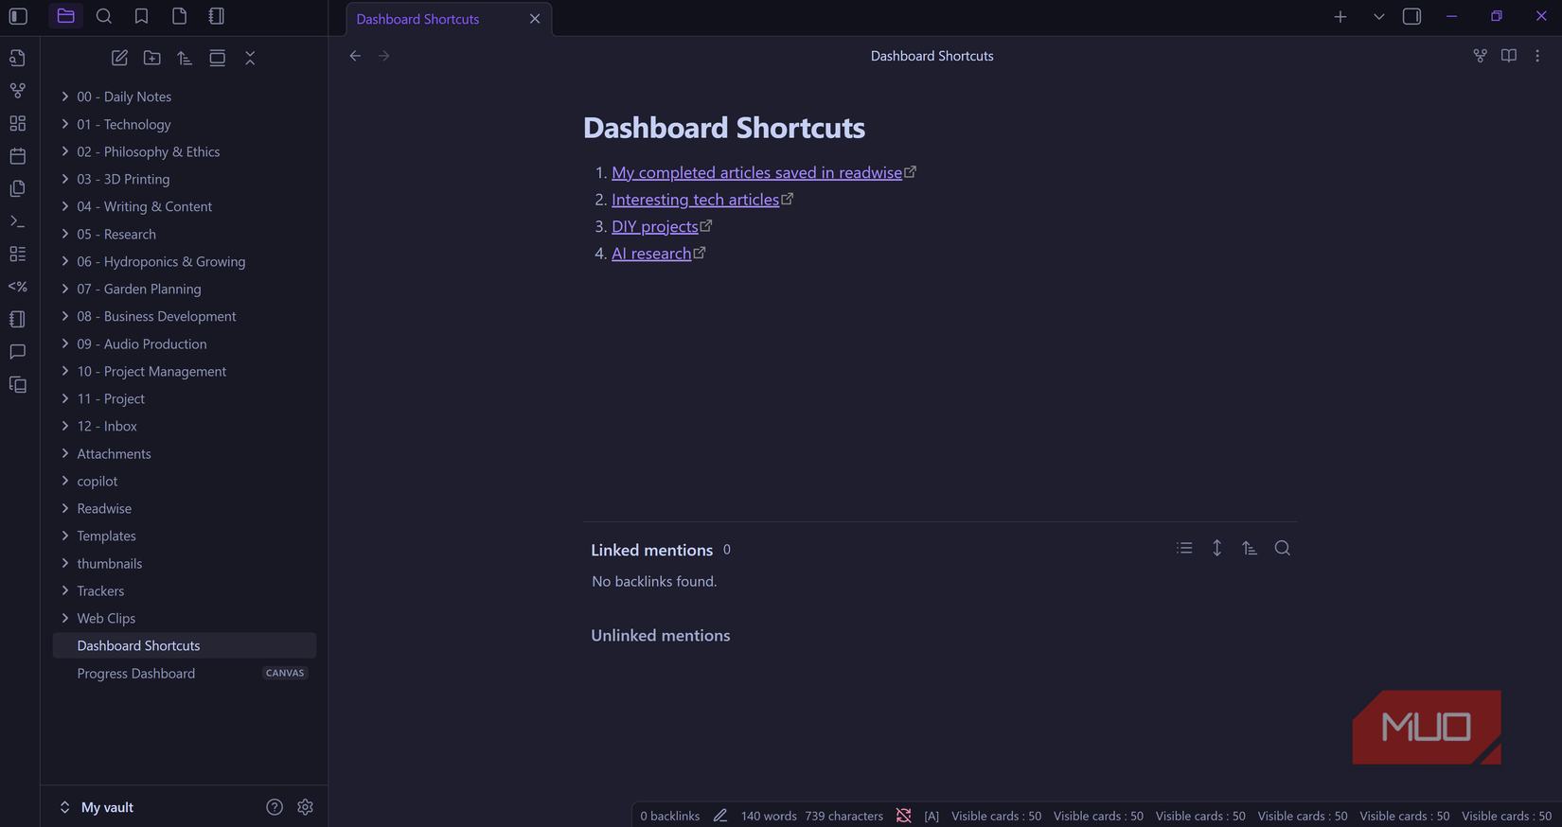Open the templates ribbon icon
Viewport: 1562px width, 827px height.
click(x=17, y=188)
